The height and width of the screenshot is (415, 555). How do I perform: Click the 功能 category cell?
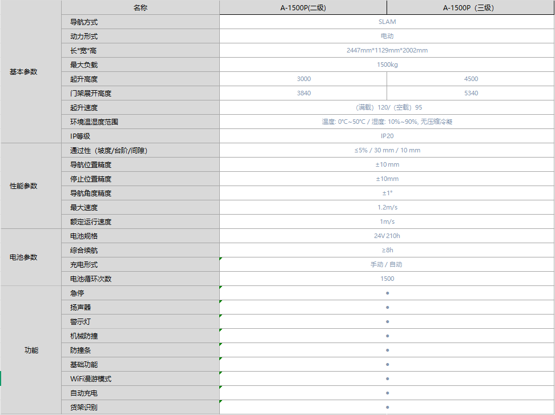coord(31,350)
